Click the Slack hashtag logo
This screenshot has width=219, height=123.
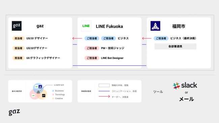176,86
